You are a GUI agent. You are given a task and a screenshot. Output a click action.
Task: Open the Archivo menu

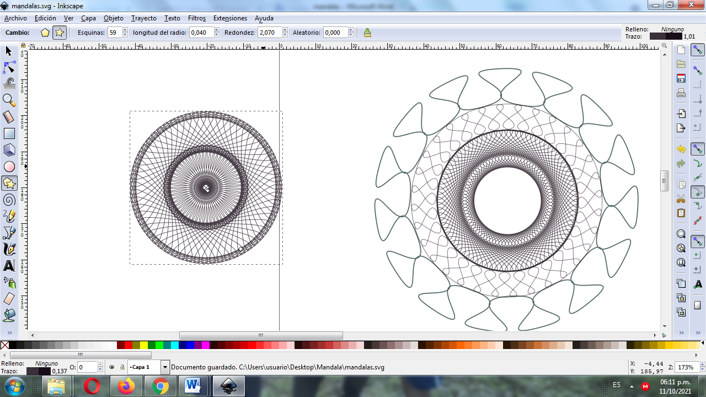tap(15, 18)
